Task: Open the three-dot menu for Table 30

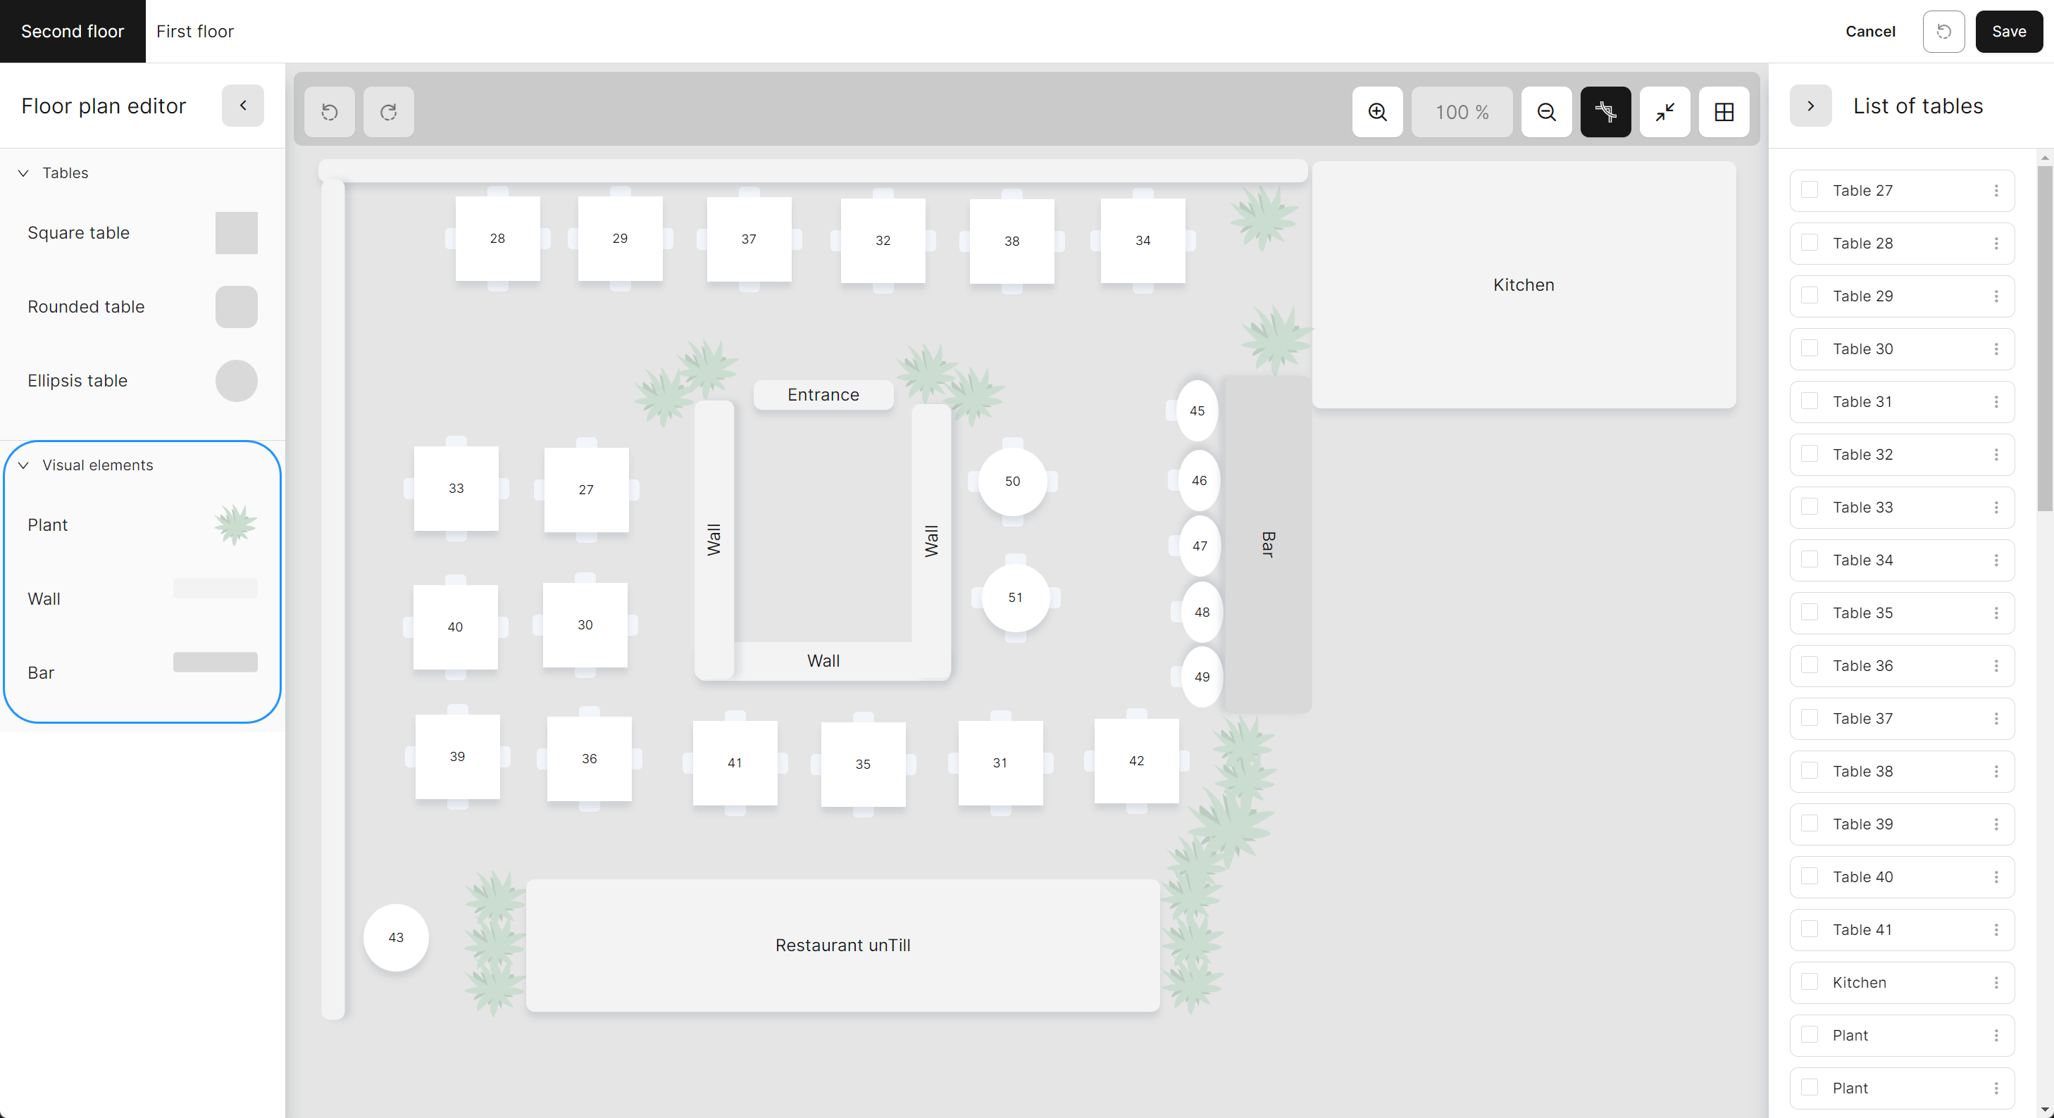Action: point(1996,349)
